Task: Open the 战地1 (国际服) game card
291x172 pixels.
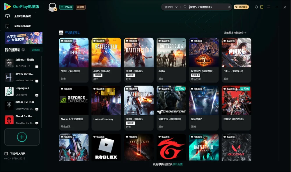Action: (139, 60)
